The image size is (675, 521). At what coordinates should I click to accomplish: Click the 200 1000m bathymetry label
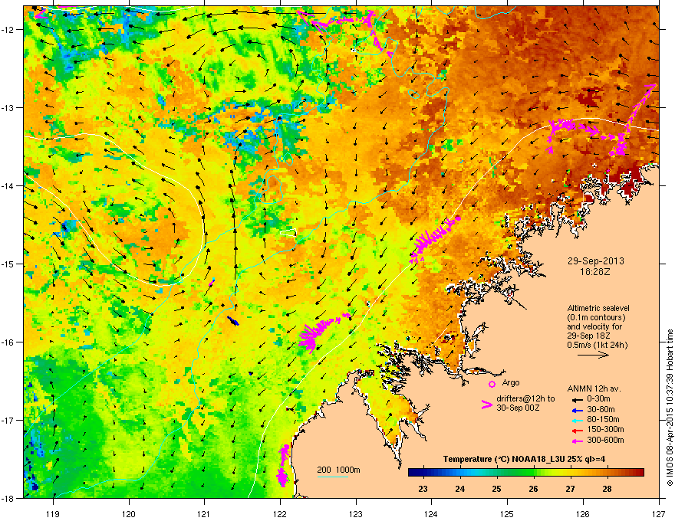click(x=338, y=470)
